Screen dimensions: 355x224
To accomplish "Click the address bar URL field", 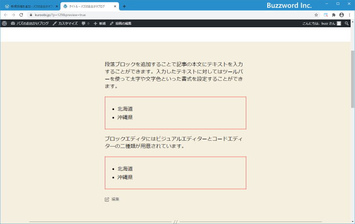I will (x=173, y=15).
